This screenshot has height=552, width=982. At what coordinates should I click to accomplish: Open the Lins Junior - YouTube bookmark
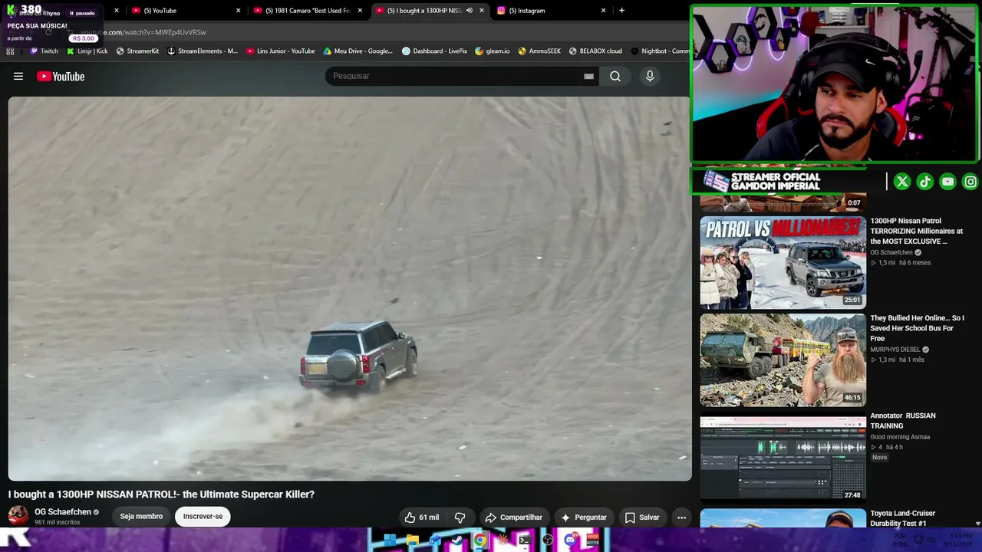[x=281, y=51]
